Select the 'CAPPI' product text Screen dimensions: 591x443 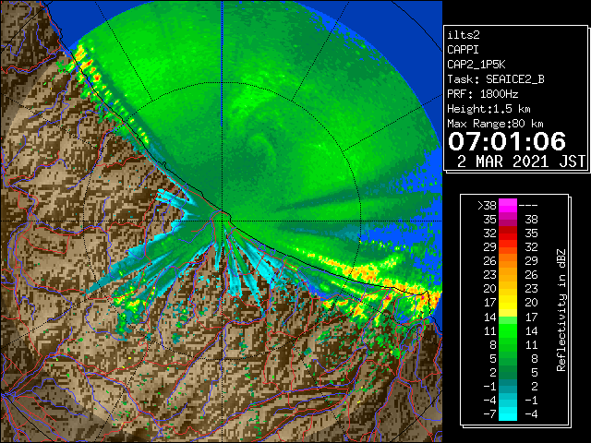(x=463, y=50)
